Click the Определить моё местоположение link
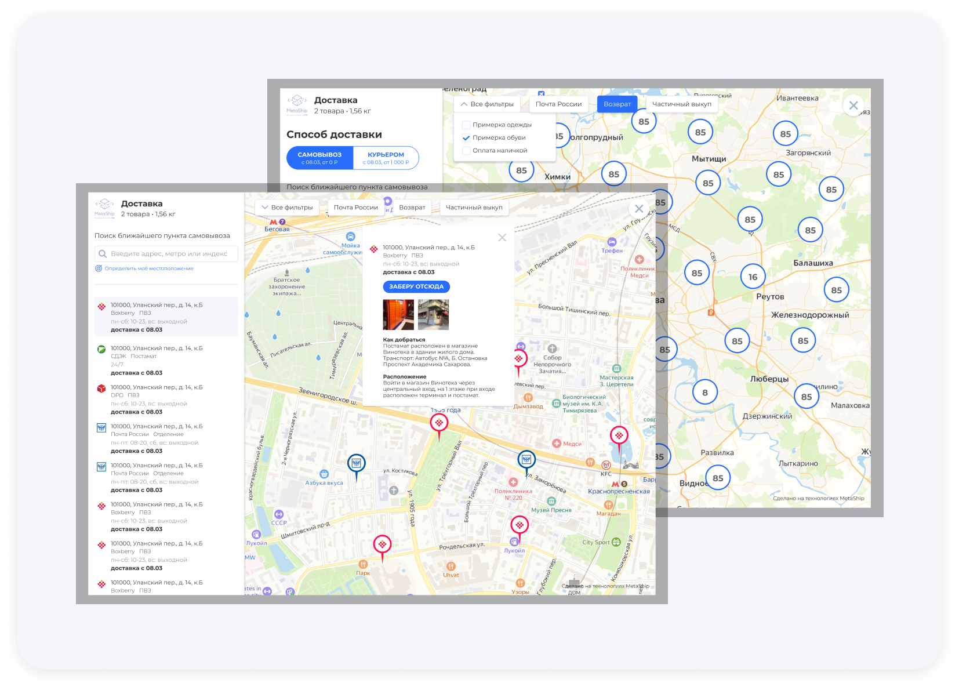 (x=149, y=268)
